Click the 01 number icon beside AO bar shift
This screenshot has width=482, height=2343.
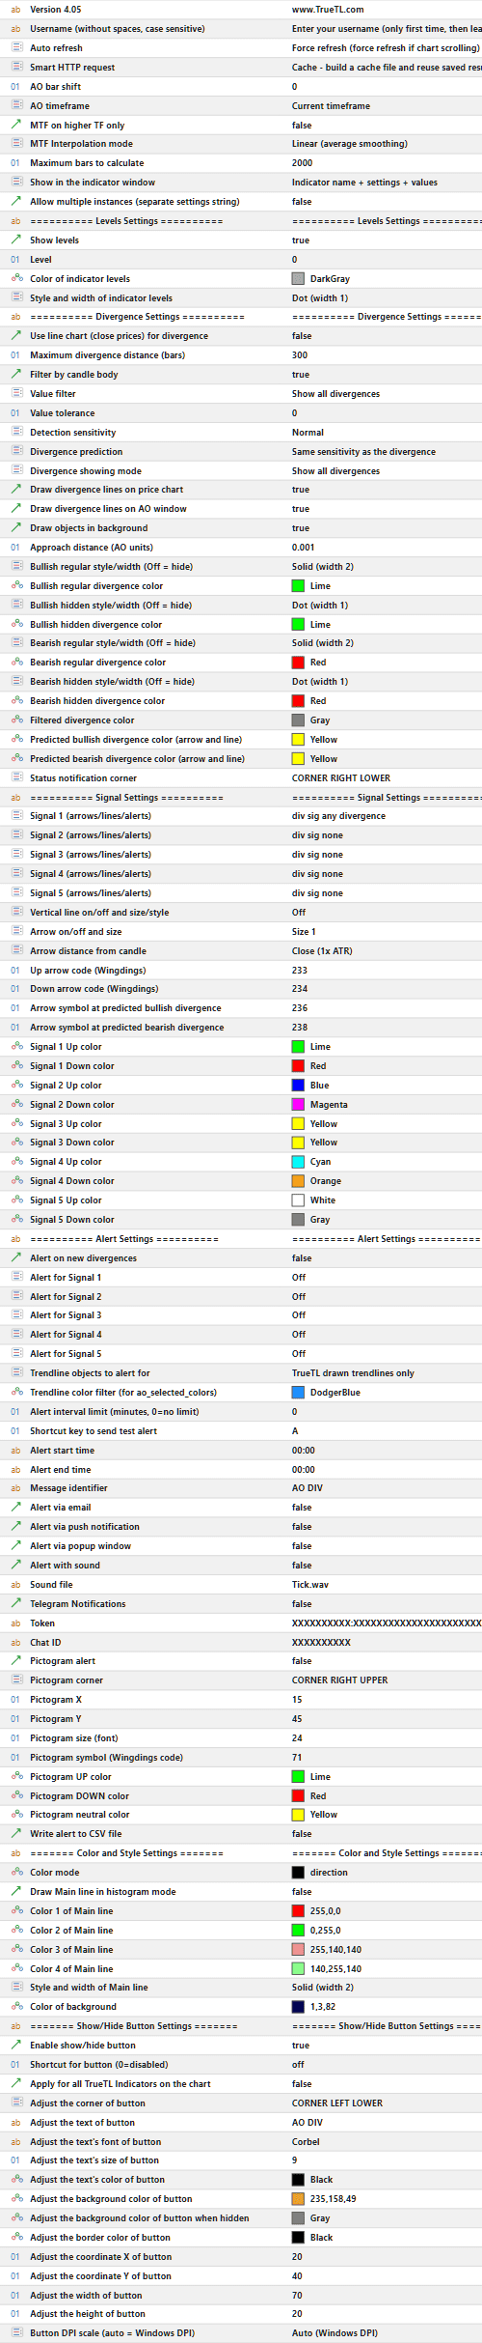15,87
